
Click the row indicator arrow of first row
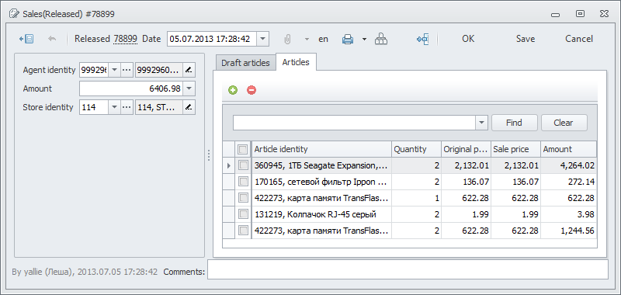pyautogui.click(x=228, y=165)
